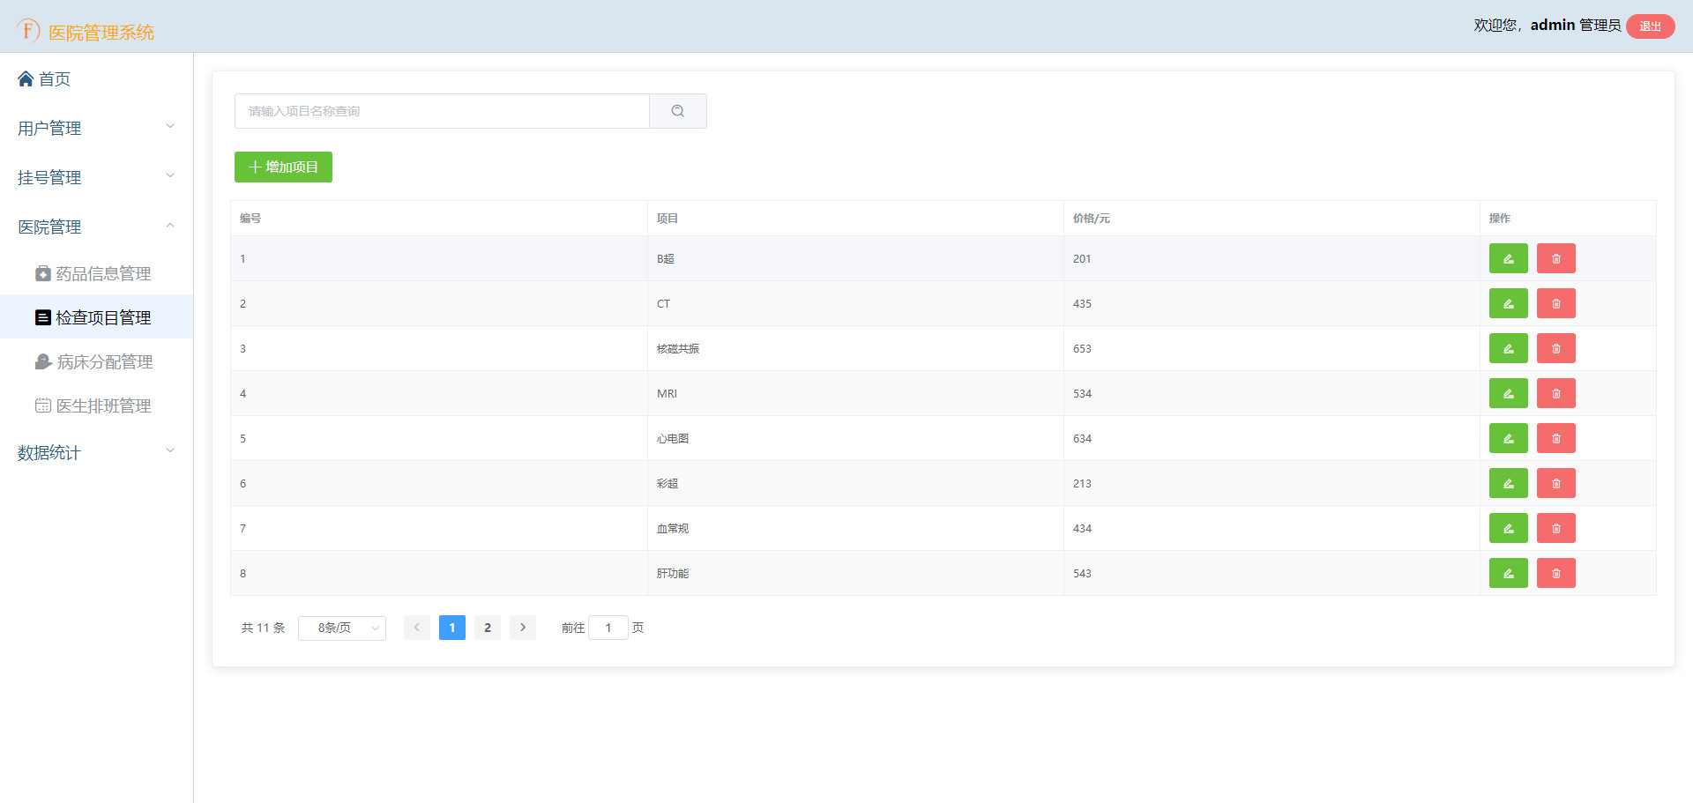Expand the 挂号管理 submenu

[97, 178]
